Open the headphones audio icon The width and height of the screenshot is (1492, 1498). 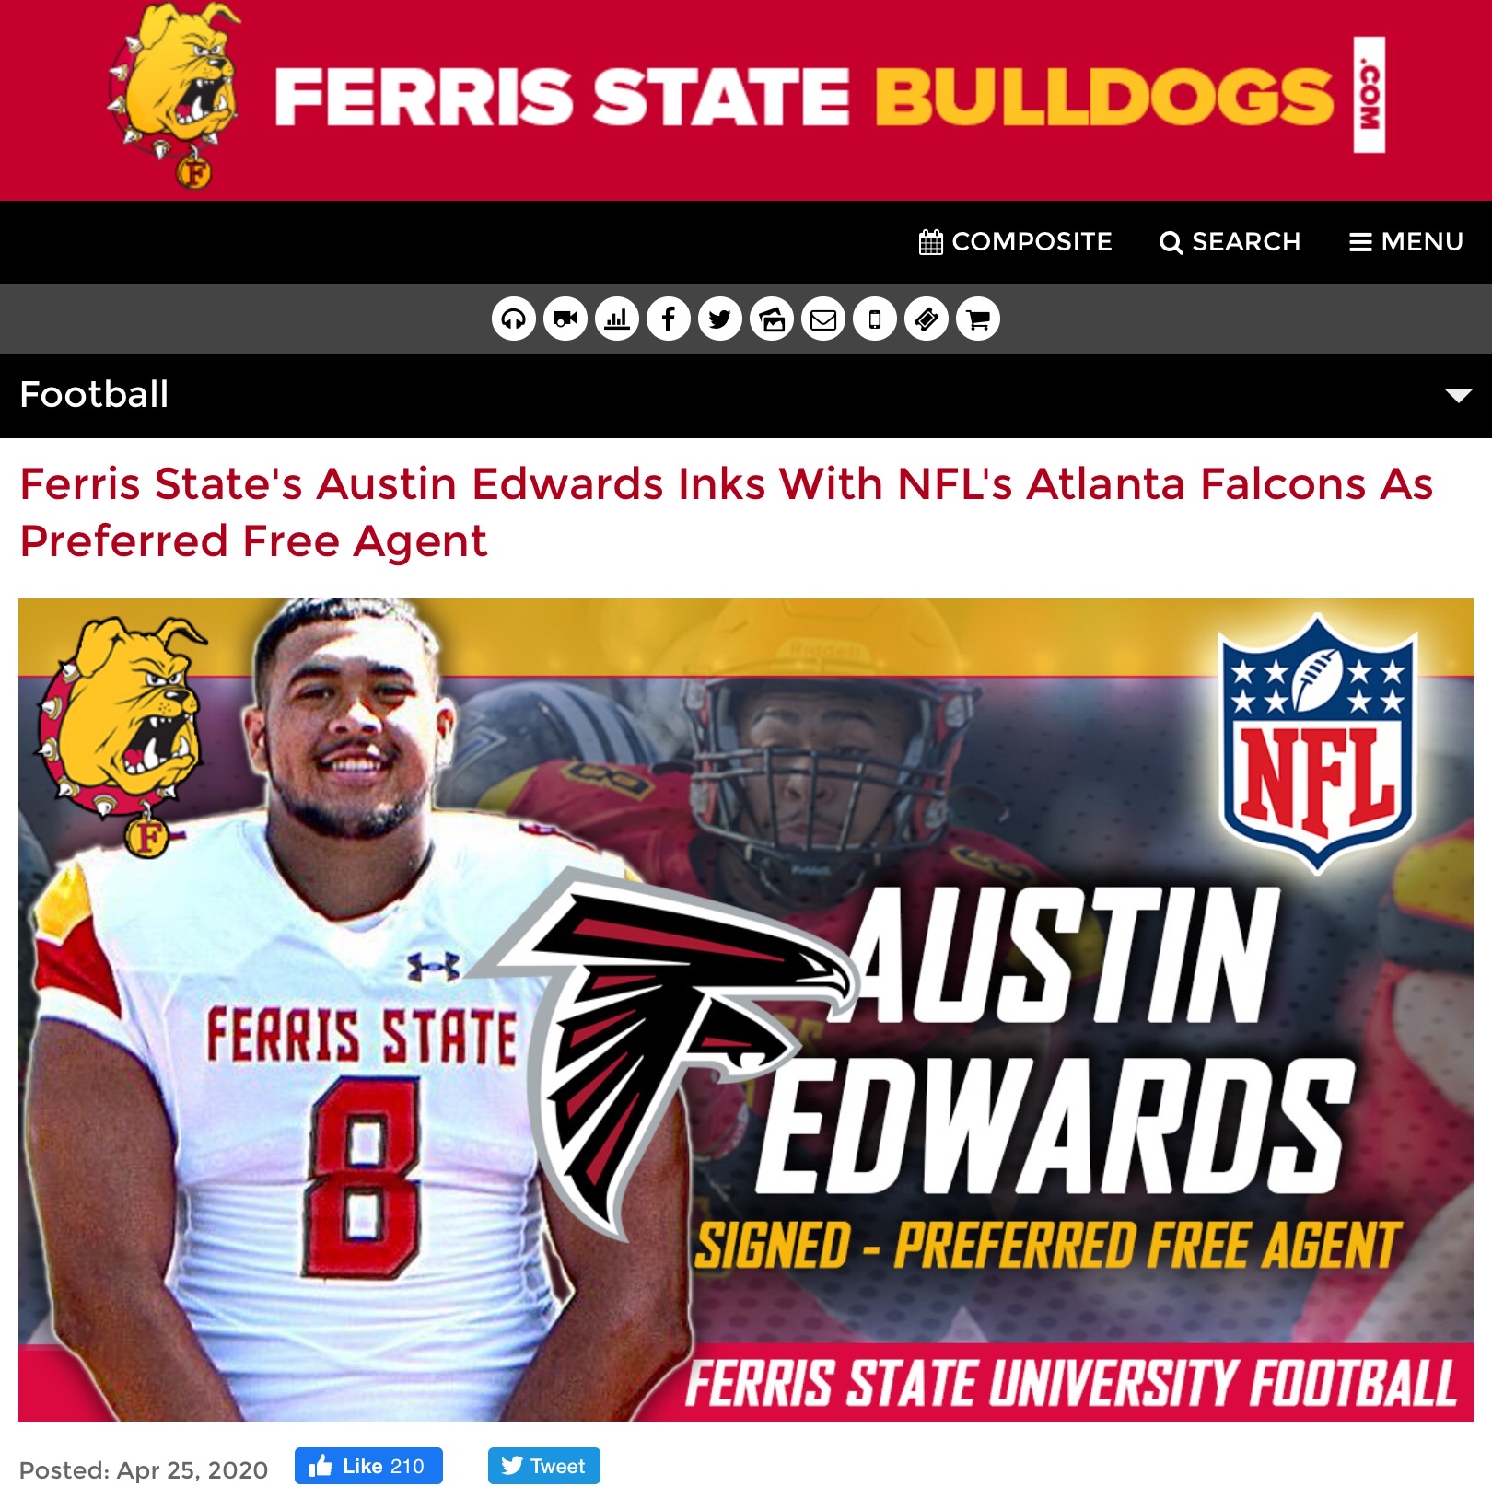click(x=514, y=319)
